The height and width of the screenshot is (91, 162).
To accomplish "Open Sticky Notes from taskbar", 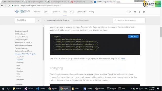I will click(x=18, y=89).
